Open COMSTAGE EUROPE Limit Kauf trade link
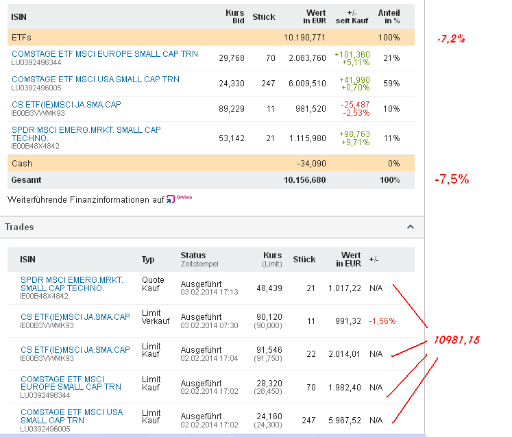Viewport: 512px width, 437px height. pos(71,382)
